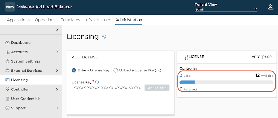The height and width of the screenshot is (118, 278).
Task: Open the Infrastructure tab
Action: tap(97, 20)
